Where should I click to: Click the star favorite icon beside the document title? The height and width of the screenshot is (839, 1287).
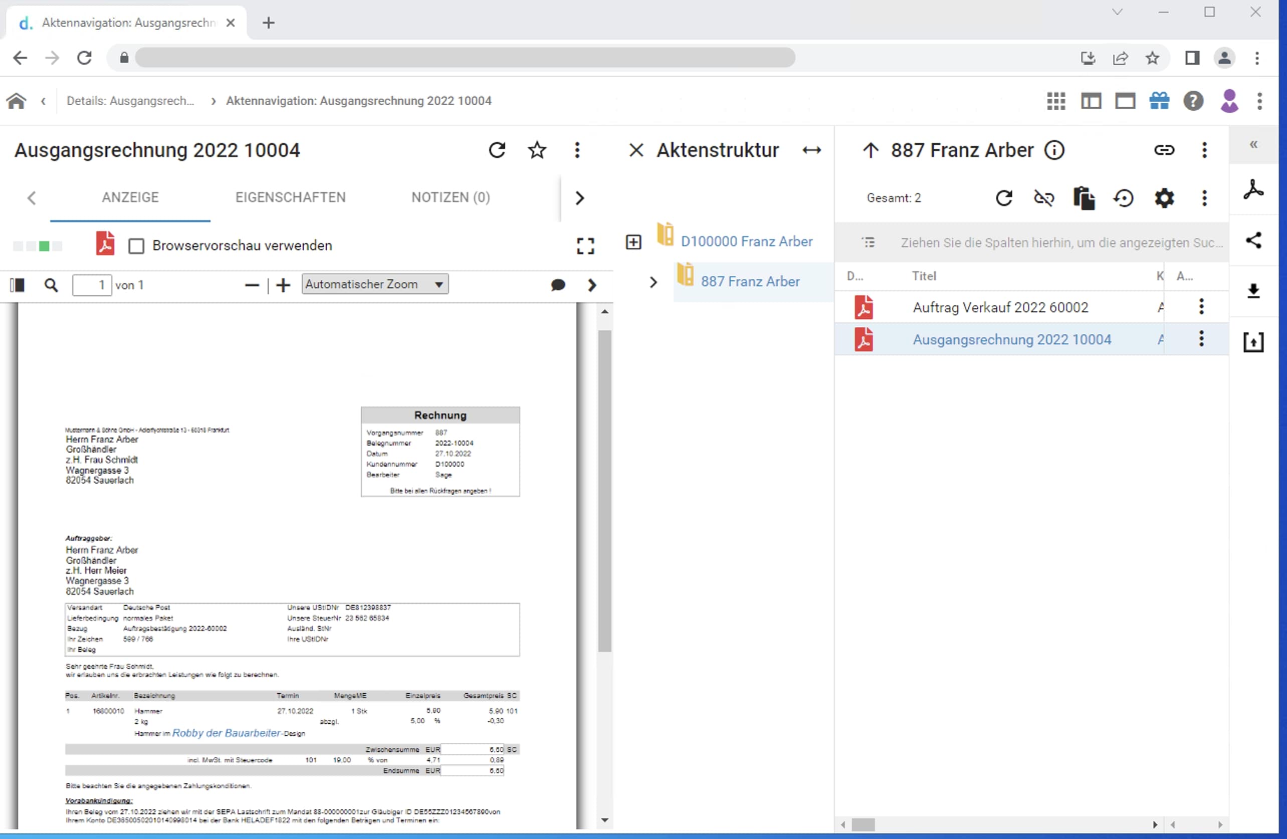point(537,150)
